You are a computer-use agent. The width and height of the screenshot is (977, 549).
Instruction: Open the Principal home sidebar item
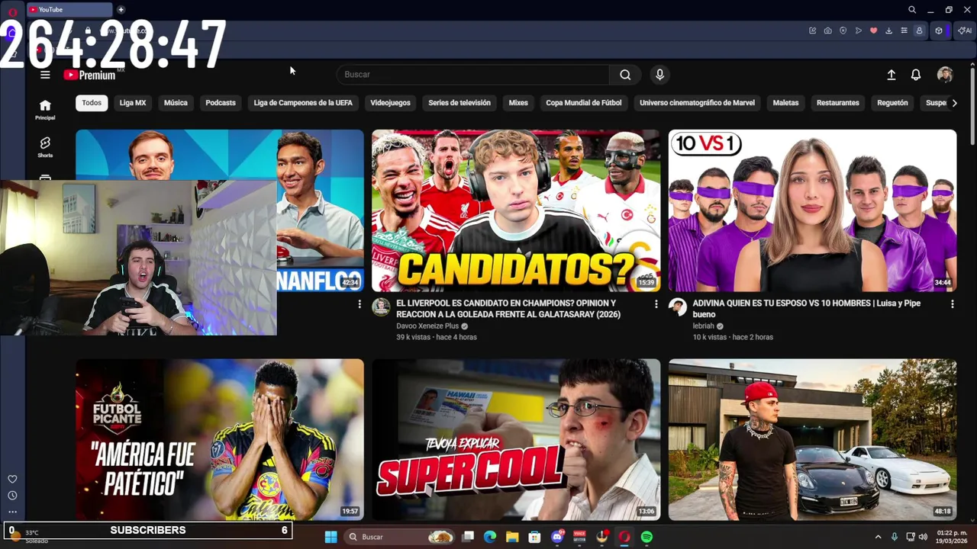[x=45, y=110]
